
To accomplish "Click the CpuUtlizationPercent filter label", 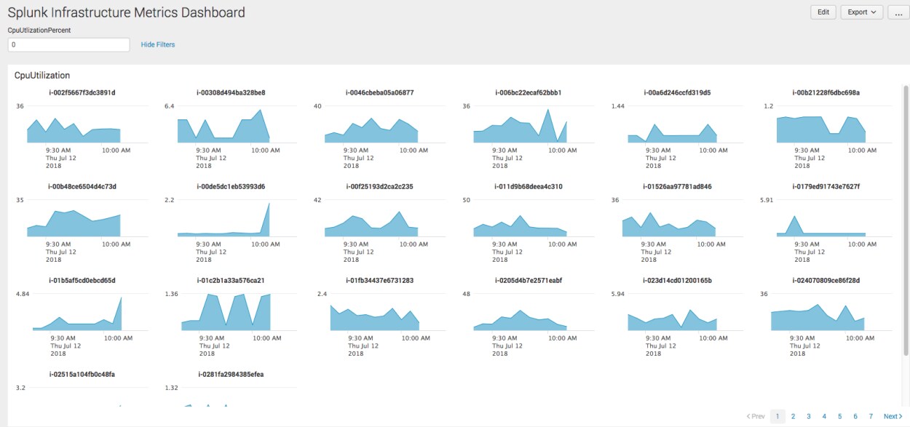I will point(39,31).
